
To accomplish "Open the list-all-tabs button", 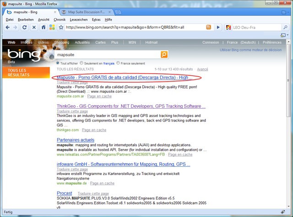I will pos(285,12).
